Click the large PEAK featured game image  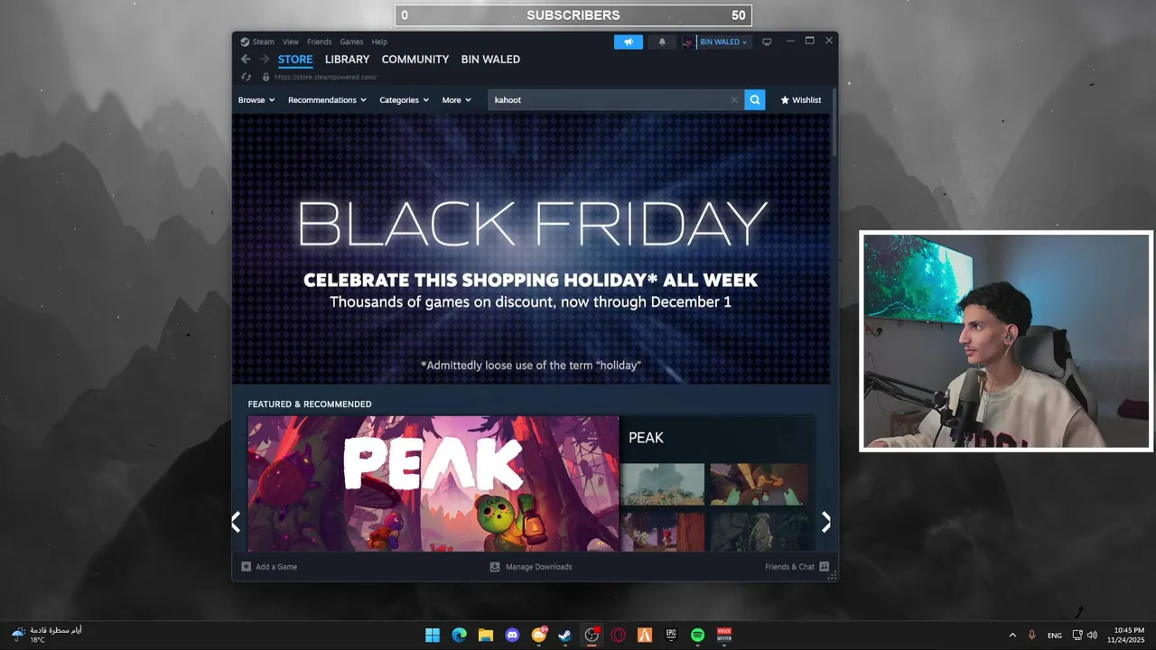[x=433, y=484]
